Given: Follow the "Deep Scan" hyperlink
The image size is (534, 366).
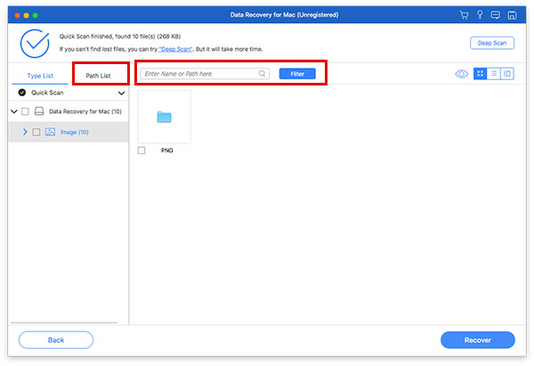Looking at the screenshot, I should pyautogui.click(x=175, y=49).
